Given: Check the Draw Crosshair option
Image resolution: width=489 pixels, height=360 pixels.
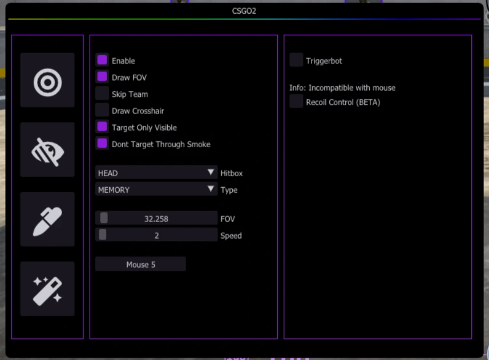Looking at the screenshot, I should pos(102,110).
